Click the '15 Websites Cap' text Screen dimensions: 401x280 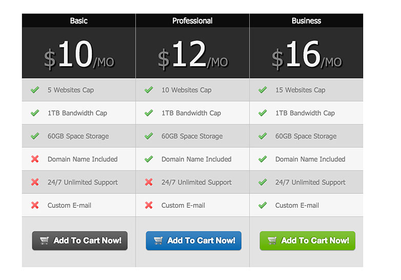click(300, 90)
